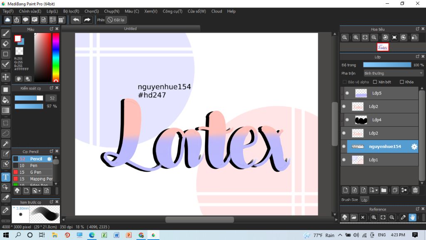Toggle visibility of Lớp4 layer
The height and width of the screenshot is (240, 426).
point(347,120)
